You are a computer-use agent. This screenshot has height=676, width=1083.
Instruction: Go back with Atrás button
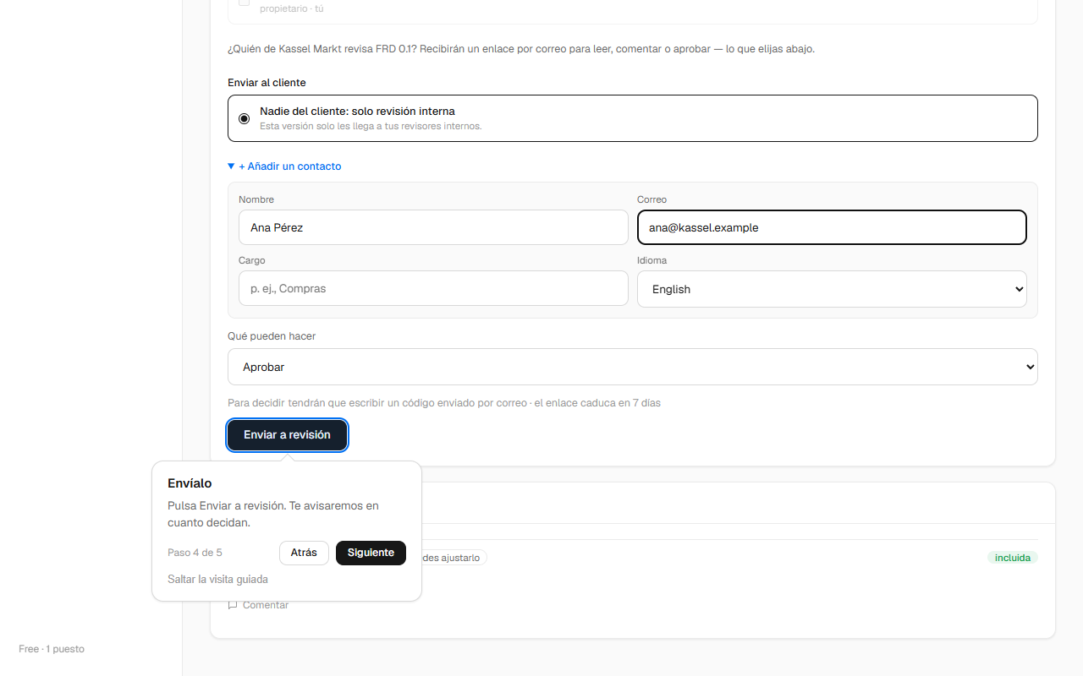click(304, 553)
